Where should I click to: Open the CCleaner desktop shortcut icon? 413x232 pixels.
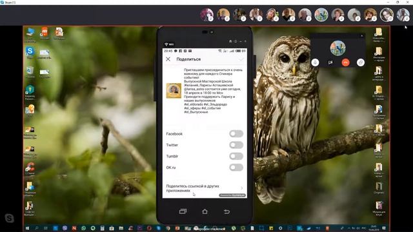(x=30, y=168)
